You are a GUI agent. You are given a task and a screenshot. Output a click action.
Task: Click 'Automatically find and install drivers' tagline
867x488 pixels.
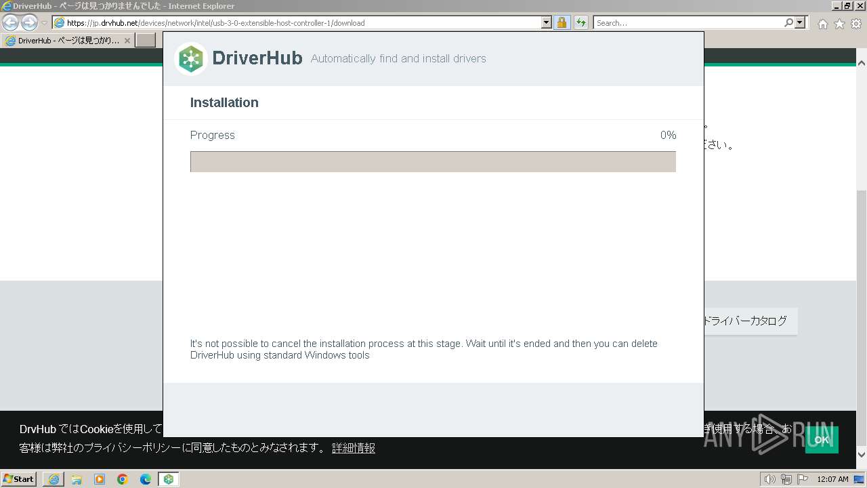(398, 59)
